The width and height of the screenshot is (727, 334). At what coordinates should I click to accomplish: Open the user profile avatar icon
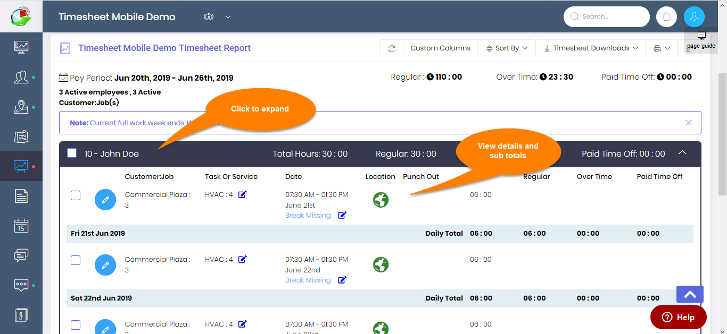click(694, 16)
